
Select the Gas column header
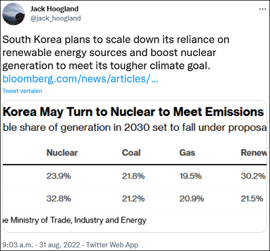pyautogui.click(x=187, y=152)
